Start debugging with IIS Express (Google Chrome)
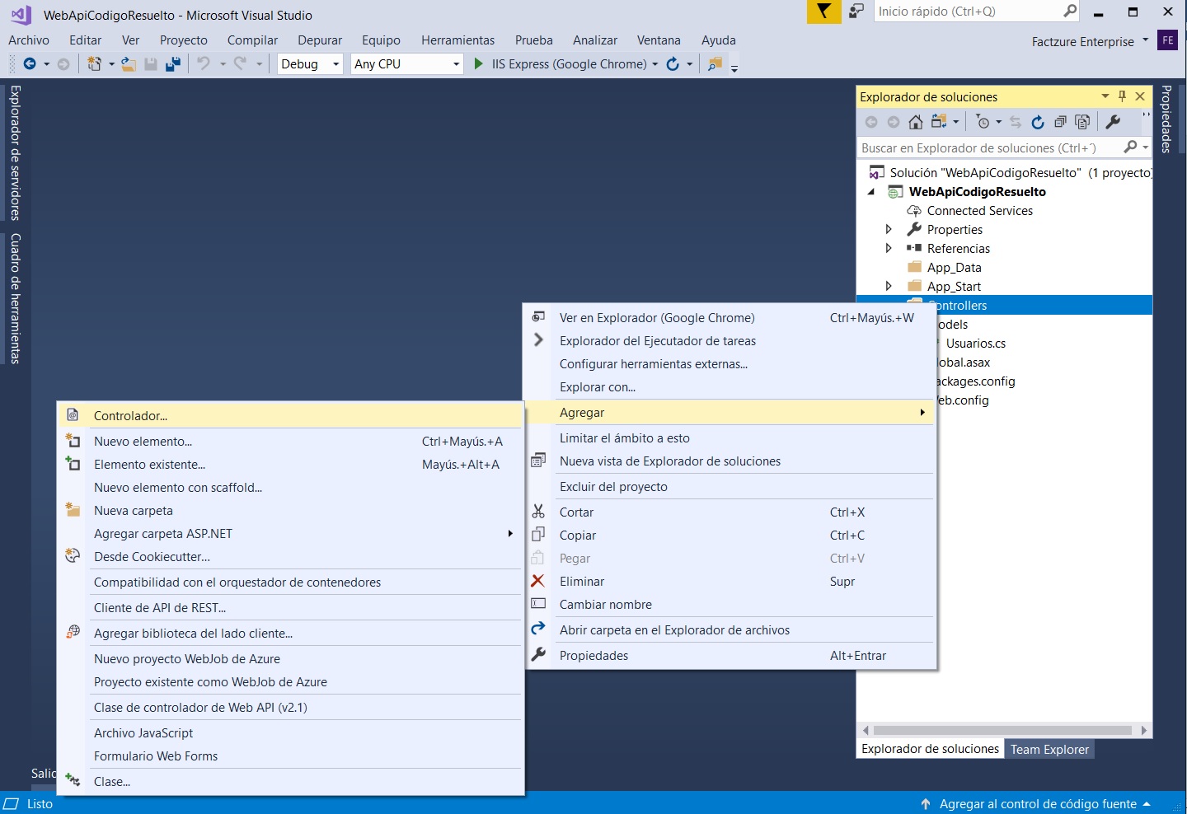The image size is (1187, 814). tap(478, 63)
